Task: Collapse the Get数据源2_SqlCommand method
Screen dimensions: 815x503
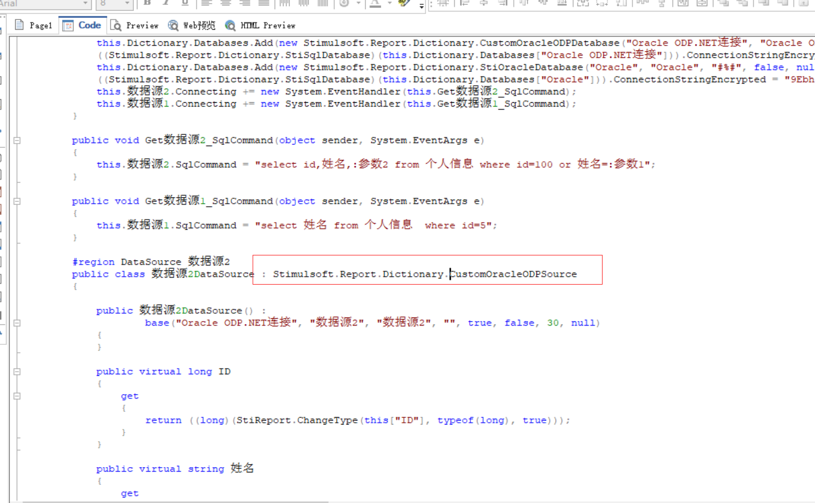Action: coord(17,140)
